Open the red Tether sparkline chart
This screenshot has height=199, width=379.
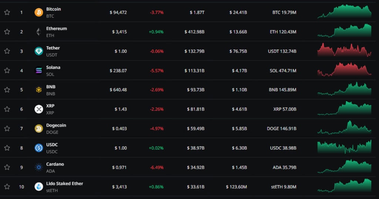tap(344, 50)
